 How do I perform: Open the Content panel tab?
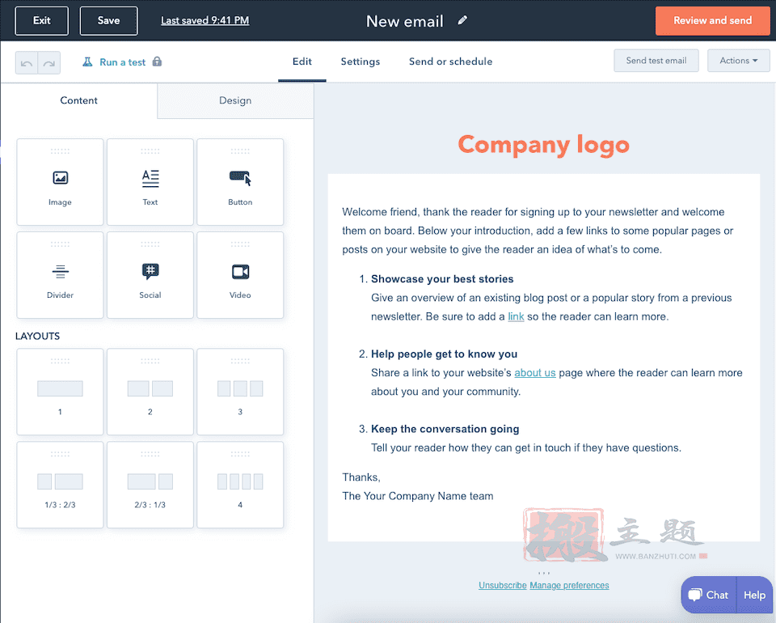tap(78, 100)
